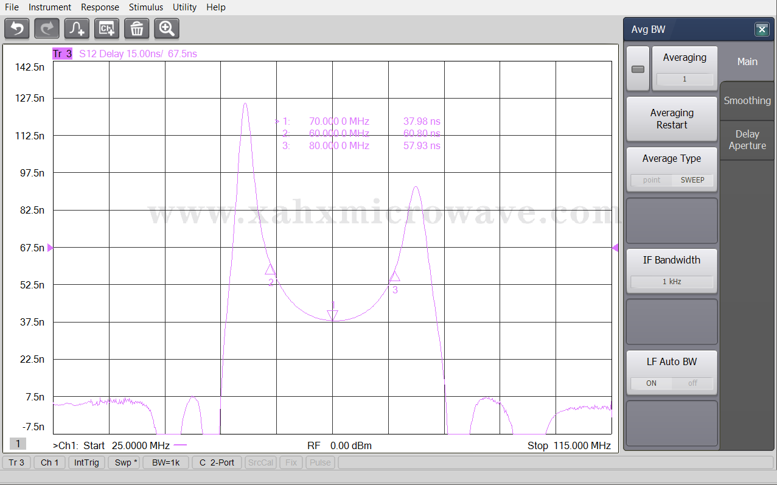The image size is (777, 485).
Task: Click the IF Bandwidth 1 kHz field
Action: tap(672, 282)
